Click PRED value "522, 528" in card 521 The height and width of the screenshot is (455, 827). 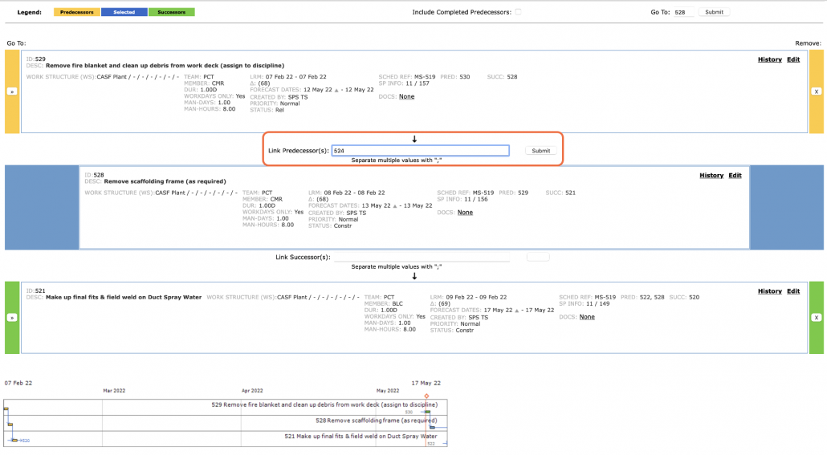tap(652, 298)
